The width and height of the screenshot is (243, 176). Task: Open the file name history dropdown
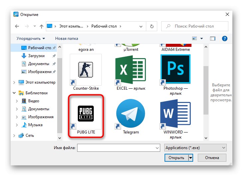(x=157, y=148)
